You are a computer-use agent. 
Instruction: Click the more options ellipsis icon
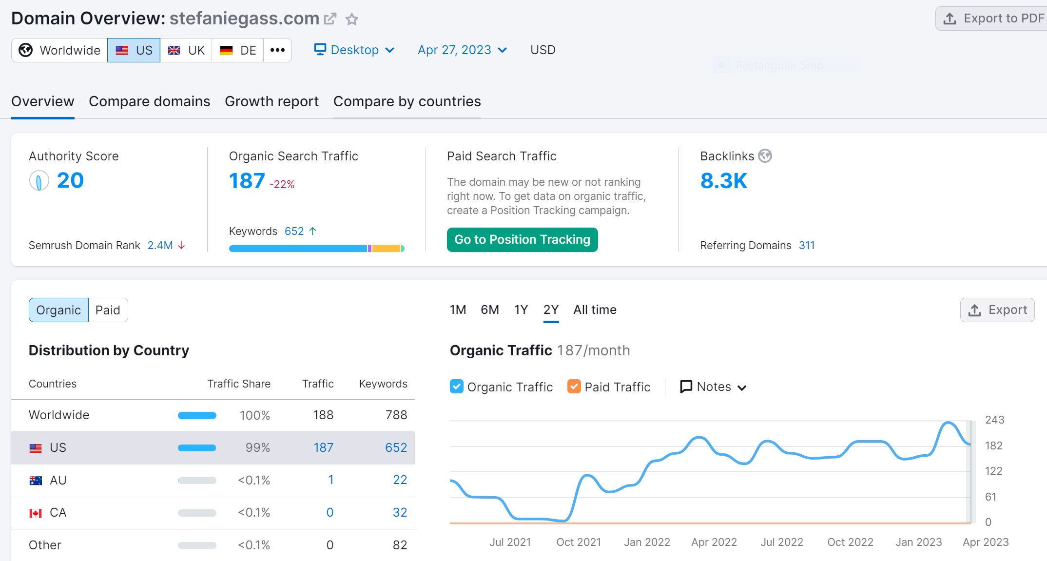276,49
